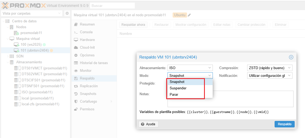Click the Nodos building icon
The image size is (305, 138).
click(12, 27)
